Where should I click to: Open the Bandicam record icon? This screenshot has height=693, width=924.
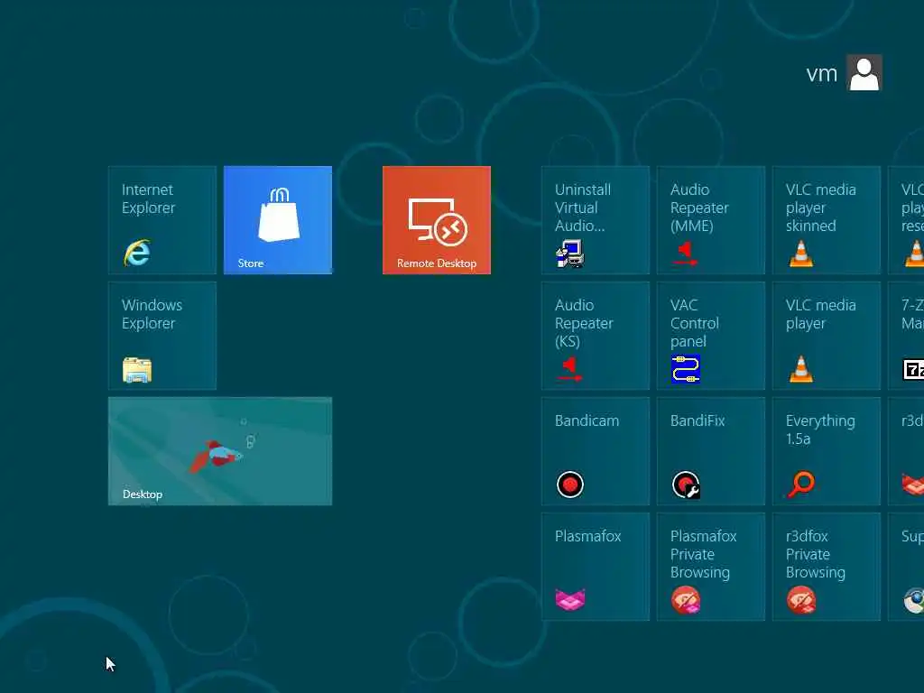click(x=570, y=485)
